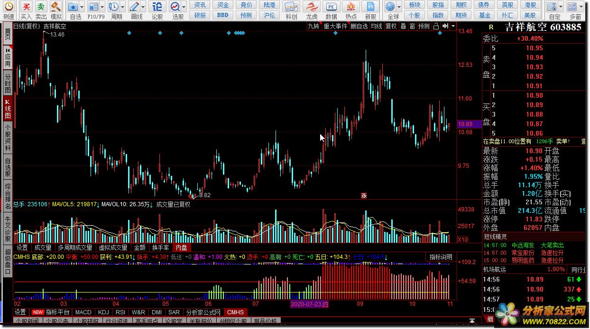The image size is (590, 329).
Task: Click the 删自选 remove from watchlist button
Action: pyautogui.click(x=359, y=27)
